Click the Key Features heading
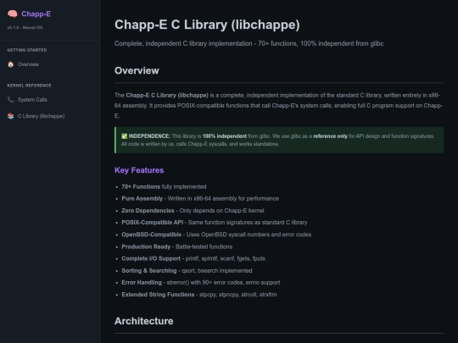 [x=139, y=170]
